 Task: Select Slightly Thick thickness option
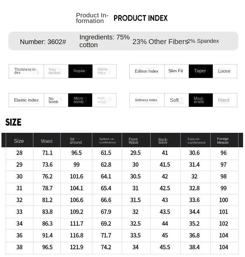click(105, 71)
